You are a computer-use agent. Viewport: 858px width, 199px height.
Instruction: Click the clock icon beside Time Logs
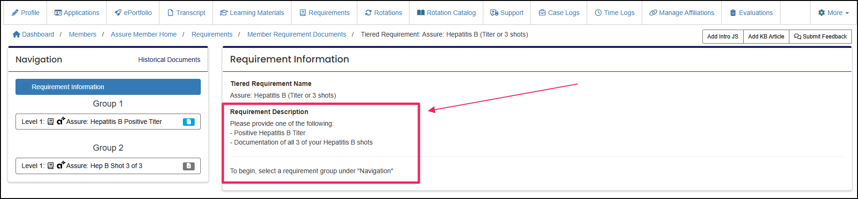(598, 13)
